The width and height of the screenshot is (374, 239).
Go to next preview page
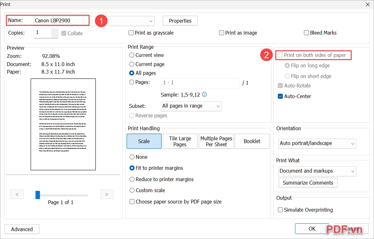point(107,194)
